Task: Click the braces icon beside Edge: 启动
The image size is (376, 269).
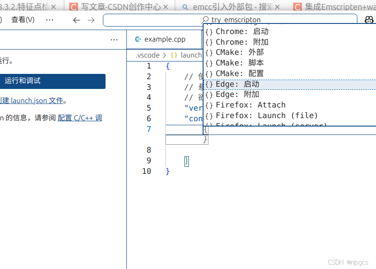Action: point(209,85)
